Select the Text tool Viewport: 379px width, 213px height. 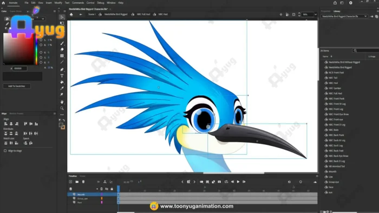(x=62, y=76)
